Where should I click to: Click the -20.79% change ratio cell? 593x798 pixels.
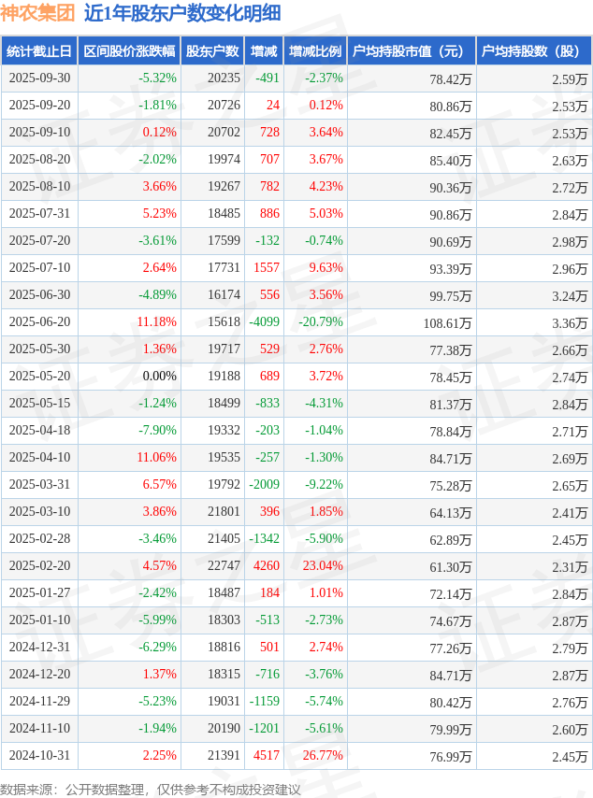tap(321, 322)
